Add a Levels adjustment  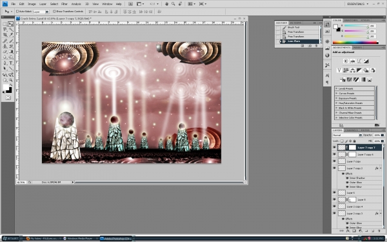[x=352, y=61]
